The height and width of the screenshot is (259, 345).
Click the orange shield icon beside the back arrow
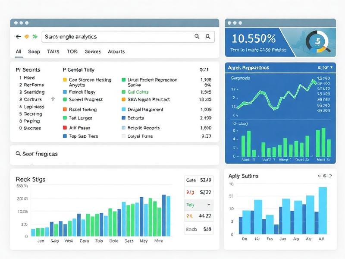tap(26, 37)
